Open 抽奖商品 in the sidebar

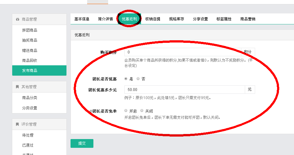(x=29, y=40)
